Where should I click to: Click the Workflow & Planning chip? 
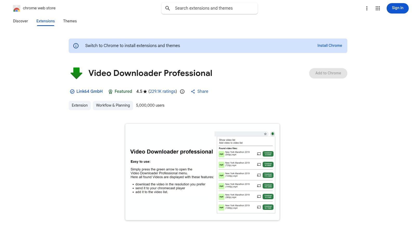[x=113, y=106]
